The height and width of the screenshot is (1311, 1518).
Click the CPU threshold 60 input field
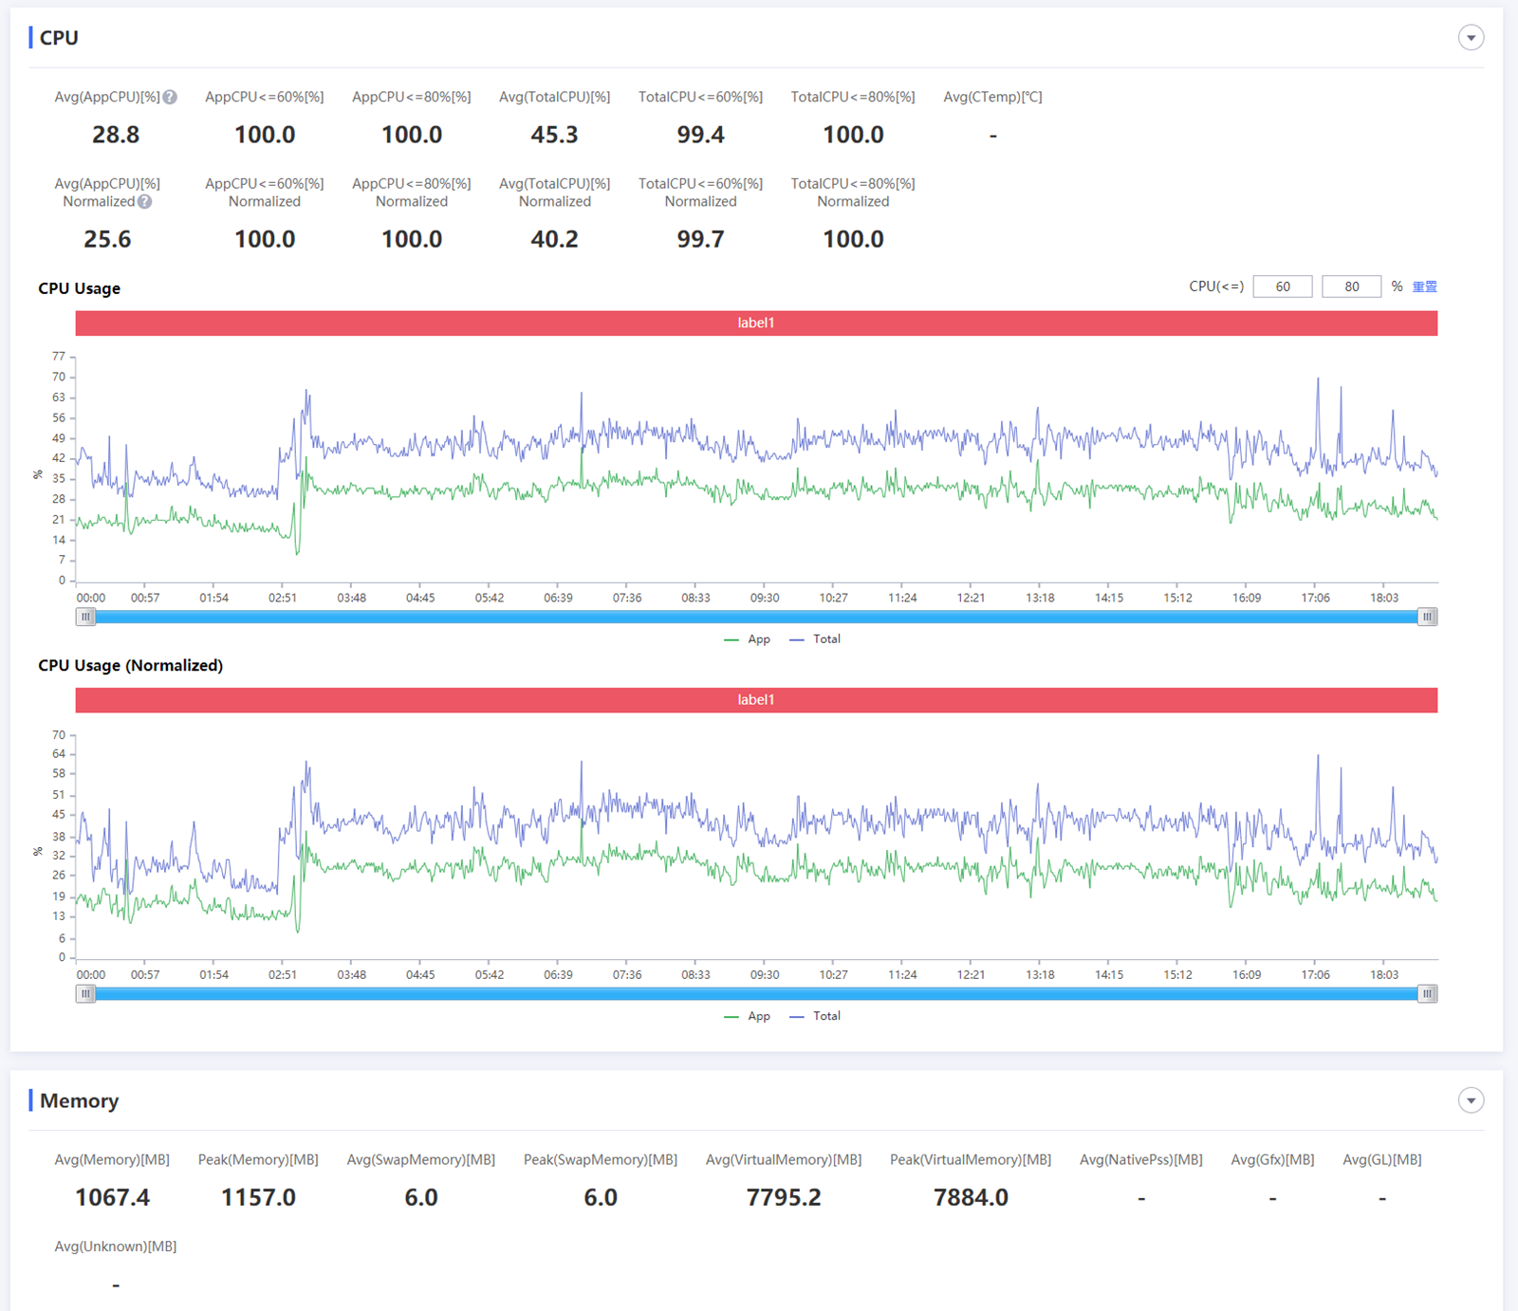pyautogui.click(x=1282, y=286)
